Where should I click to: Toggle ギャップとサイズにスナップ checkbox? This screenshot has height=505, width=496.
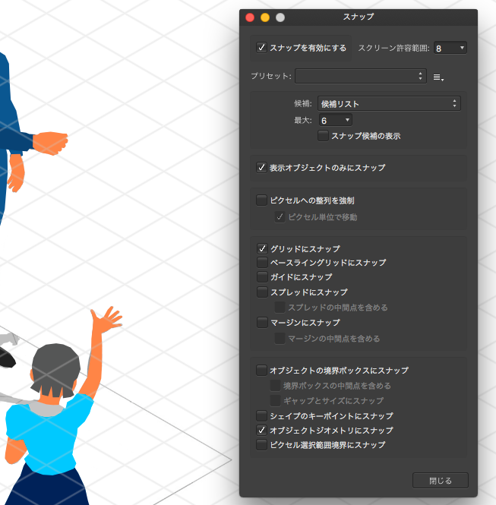click(x=275, y=400)
